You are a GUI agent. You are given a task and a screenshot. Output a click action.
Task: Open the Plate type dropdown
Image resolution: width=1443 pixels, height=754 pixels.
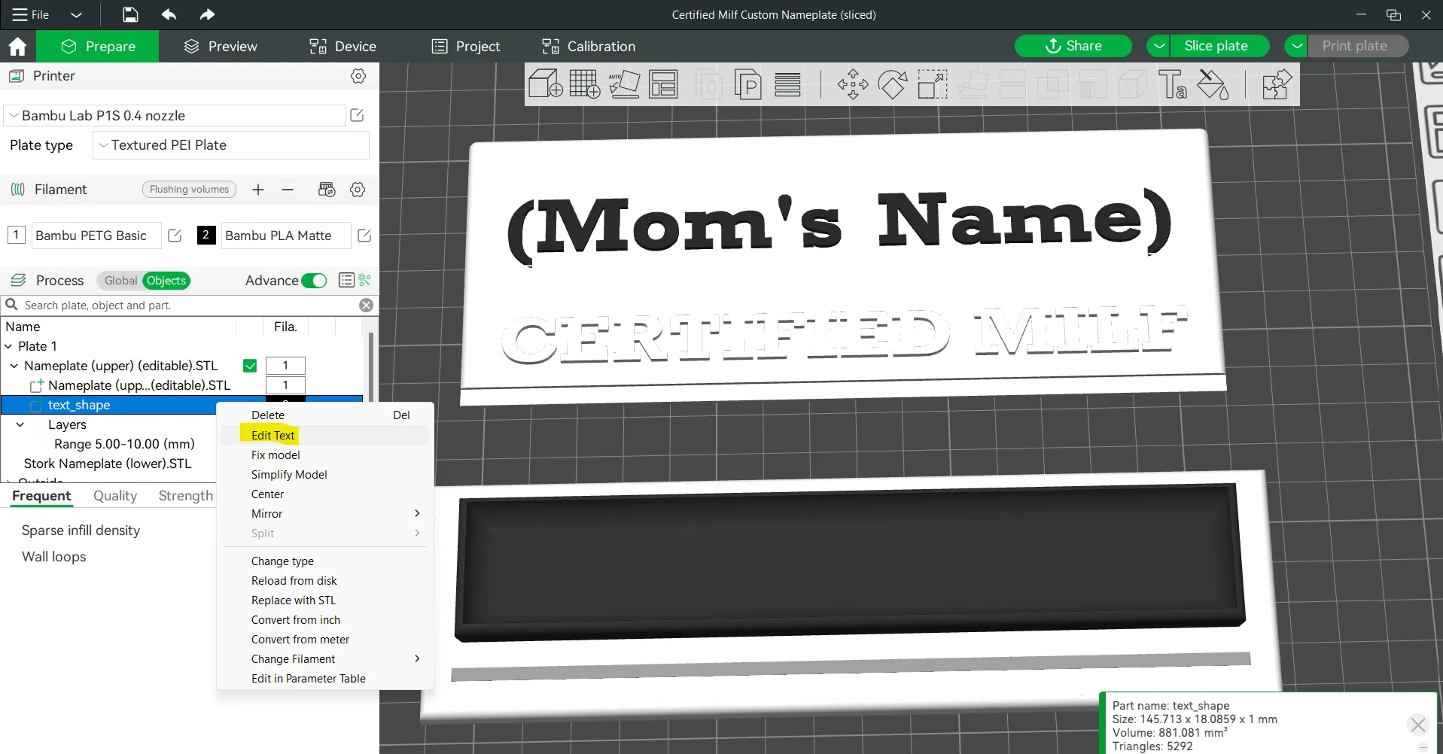pos(231,145)
